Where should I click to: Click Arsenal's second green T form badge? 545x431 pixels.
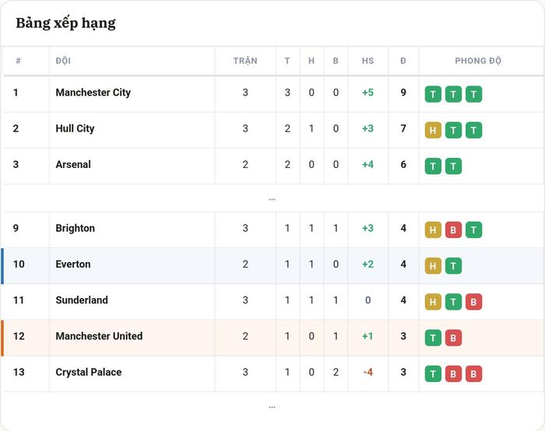point(453,166)
